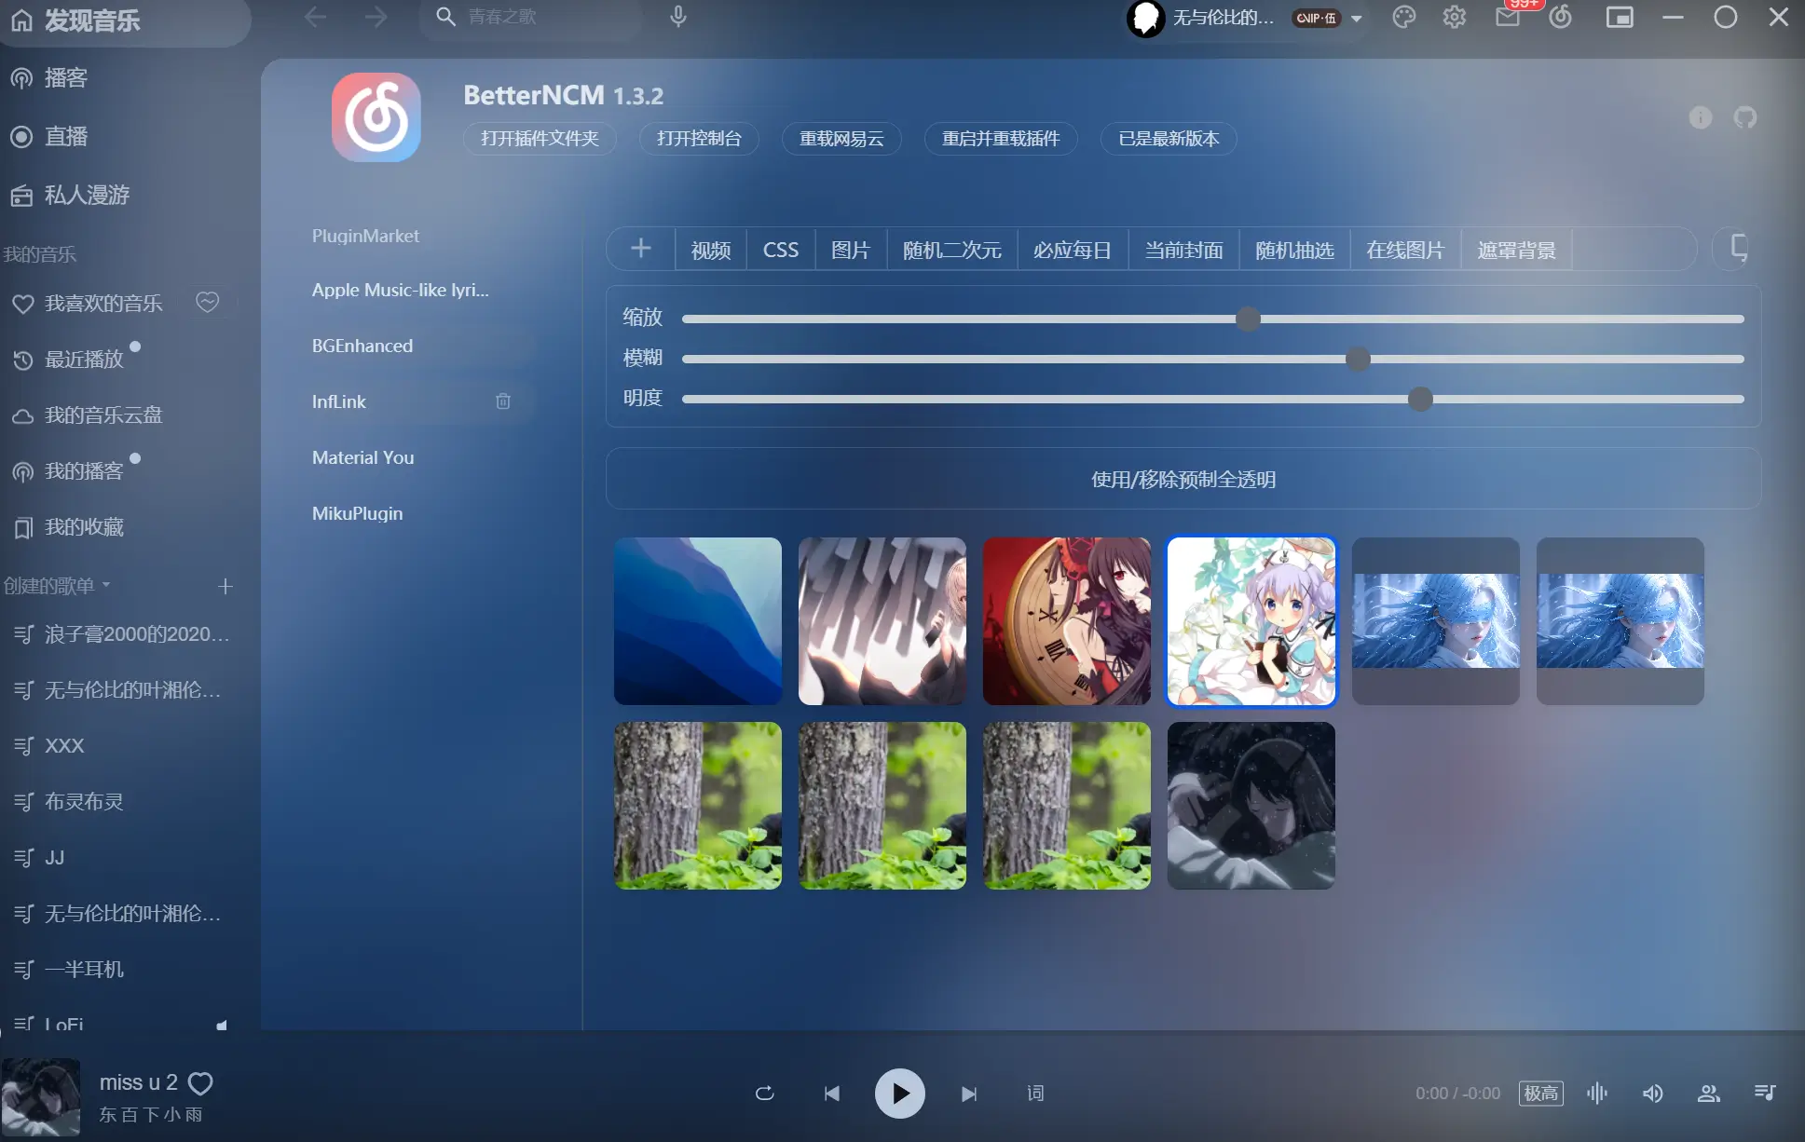Skip to previous track
This screenshot has height=1142, width=1805.
pyautogui.click(x=832, y=1093)
